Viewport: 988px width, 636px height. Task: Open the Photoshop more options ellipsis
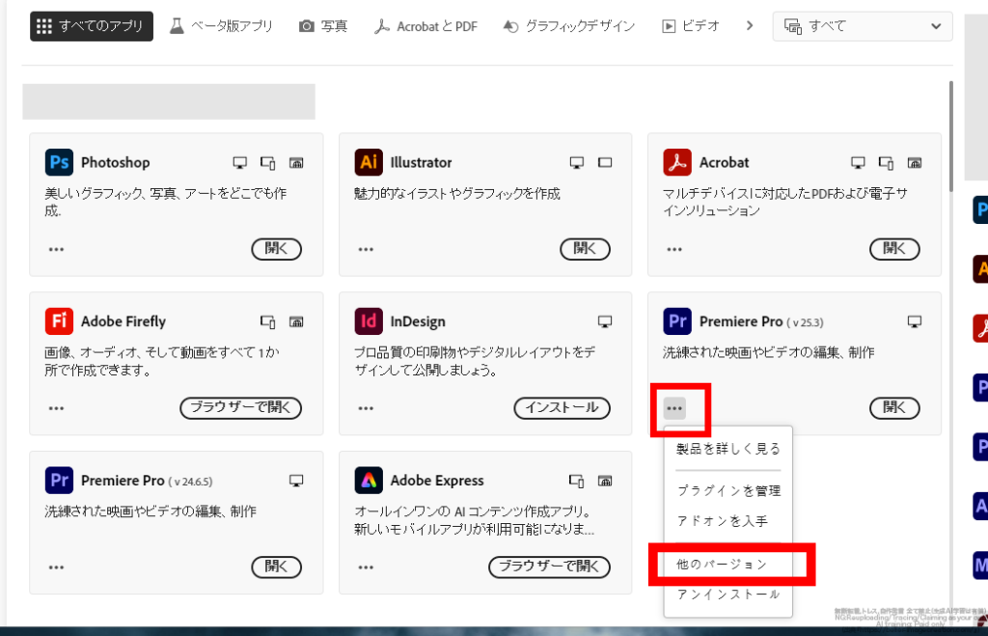click(x=56, y=249)
